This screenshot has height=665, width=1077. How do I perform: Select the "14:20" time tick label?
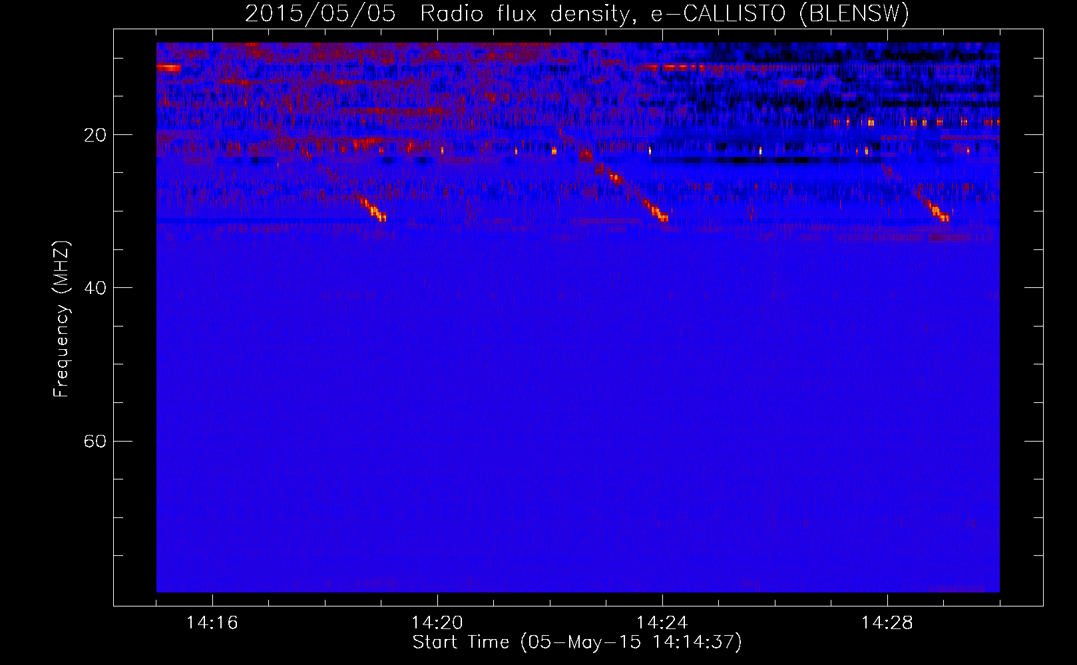[x=437, y=622]
